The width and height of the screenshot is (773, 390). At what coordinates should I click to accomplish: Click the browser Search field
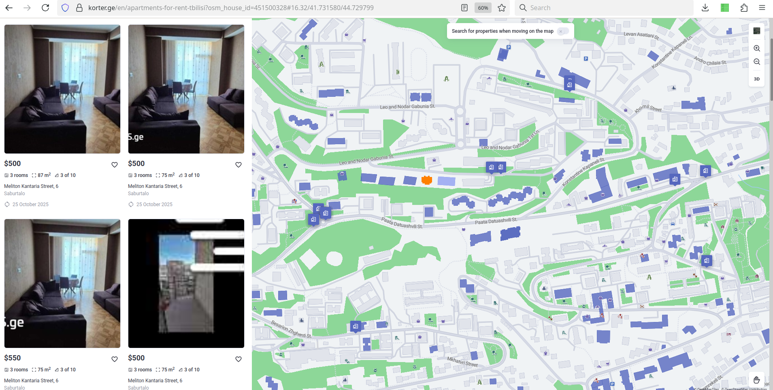(603, 8)
